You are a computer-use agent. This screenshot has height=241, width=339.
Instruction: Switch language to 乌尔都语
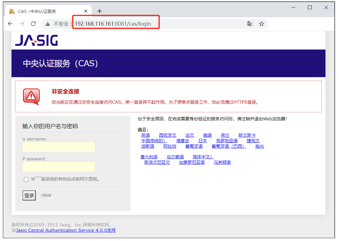tap(175, 157)
